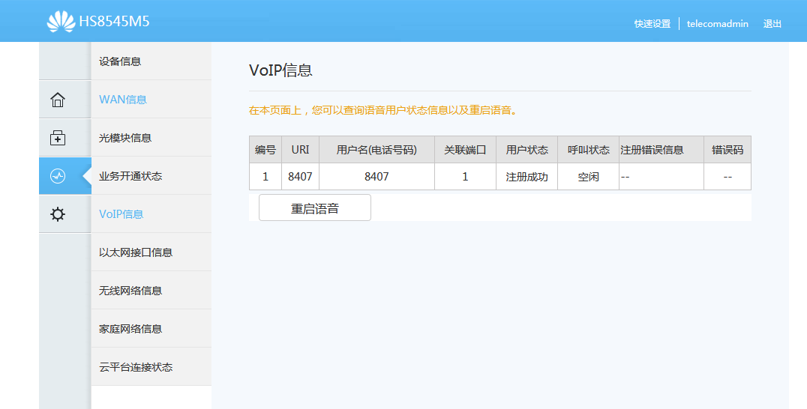Open 家庭网络信息 page

pos(130,329)
